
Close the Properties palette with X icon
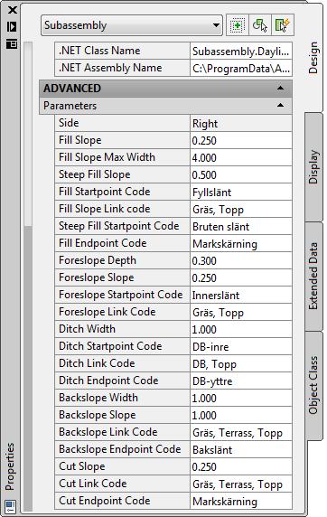pos(13,10)
